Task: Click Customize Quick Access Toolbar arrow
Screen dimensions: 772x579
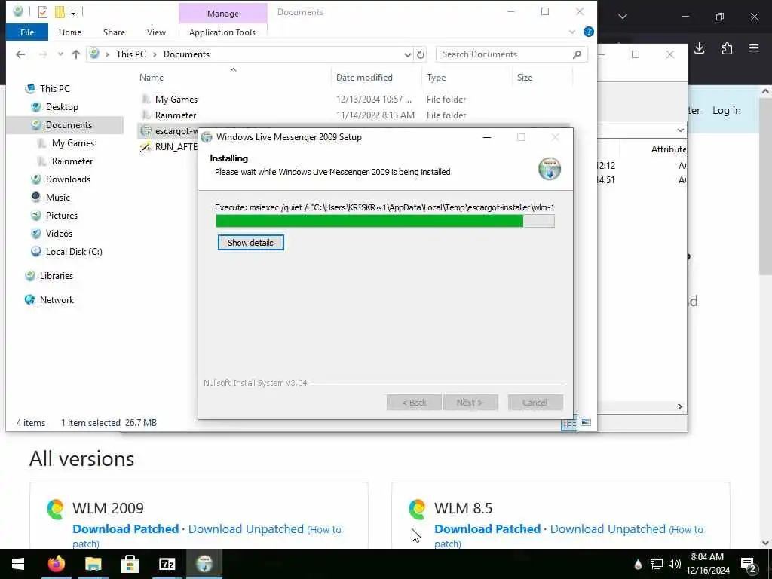Action: pos(73,12)
